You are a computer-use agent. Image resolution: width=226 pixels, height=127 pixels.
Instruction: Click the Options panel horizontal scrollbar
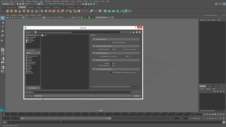pos(112,86)
